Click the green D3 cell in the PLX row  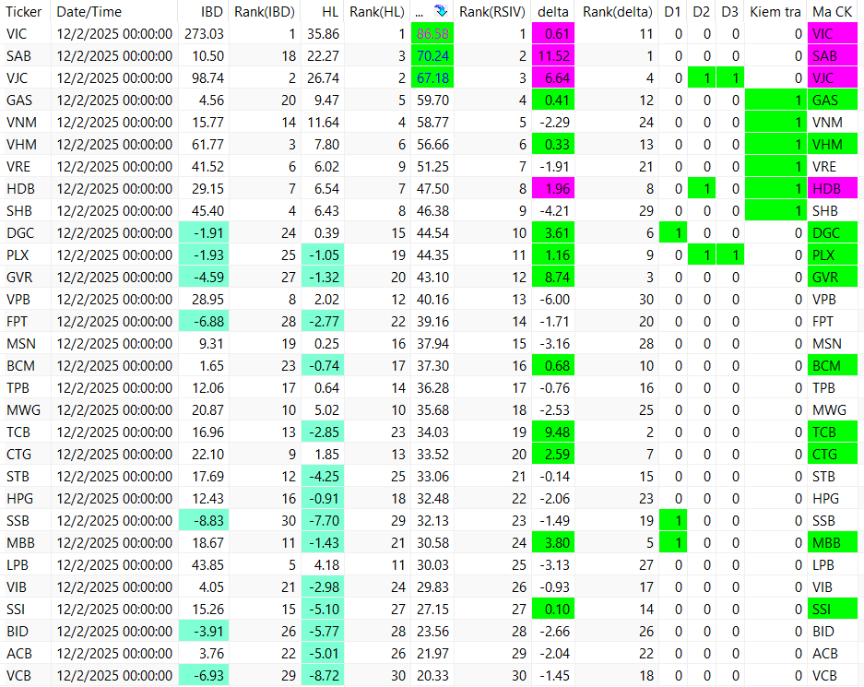[x=730, y=255]
